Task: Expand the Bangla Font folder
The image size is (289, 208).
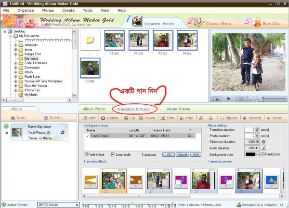Action: tap(16, 54)
